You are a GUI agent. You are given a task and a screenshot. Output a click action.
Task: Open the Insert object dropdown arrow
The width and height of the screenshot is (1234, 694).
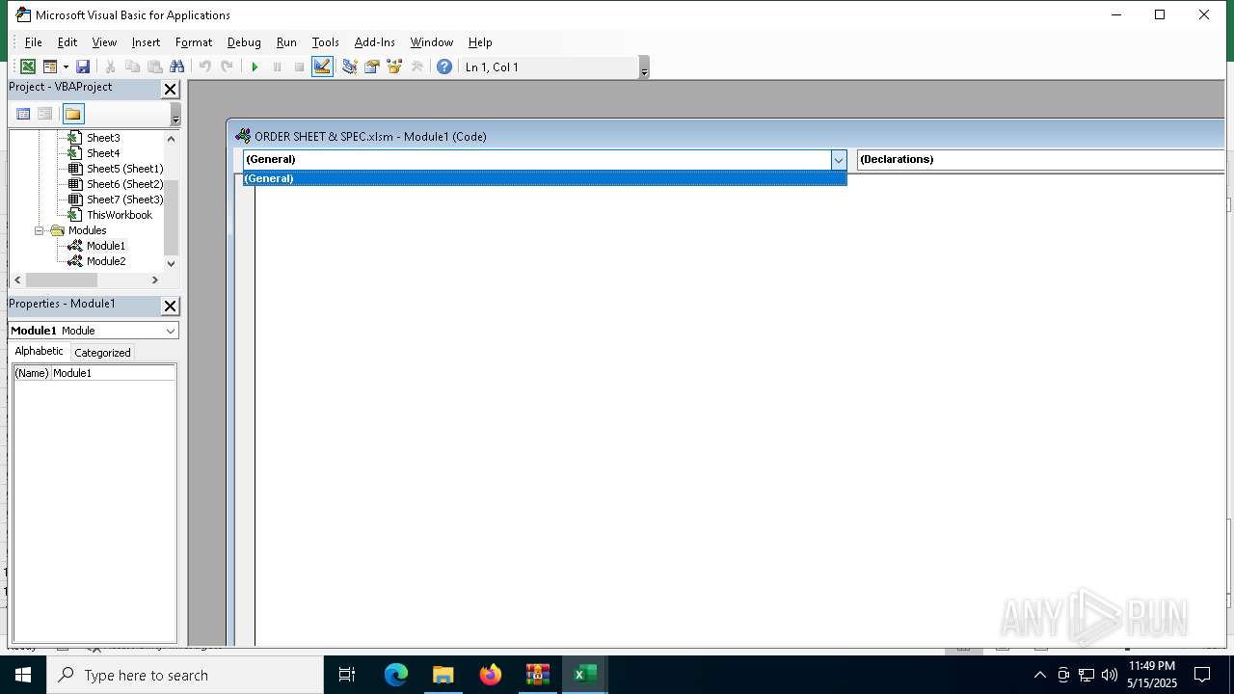(66, 67)
